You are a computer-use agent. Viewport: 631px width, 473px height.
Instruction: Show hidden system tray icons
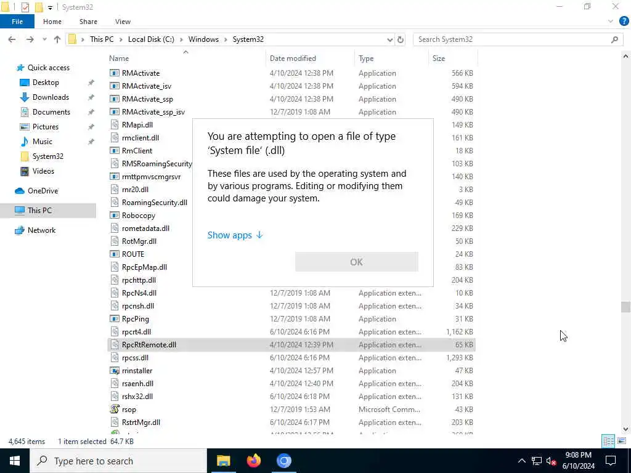[x=521, y=461]
